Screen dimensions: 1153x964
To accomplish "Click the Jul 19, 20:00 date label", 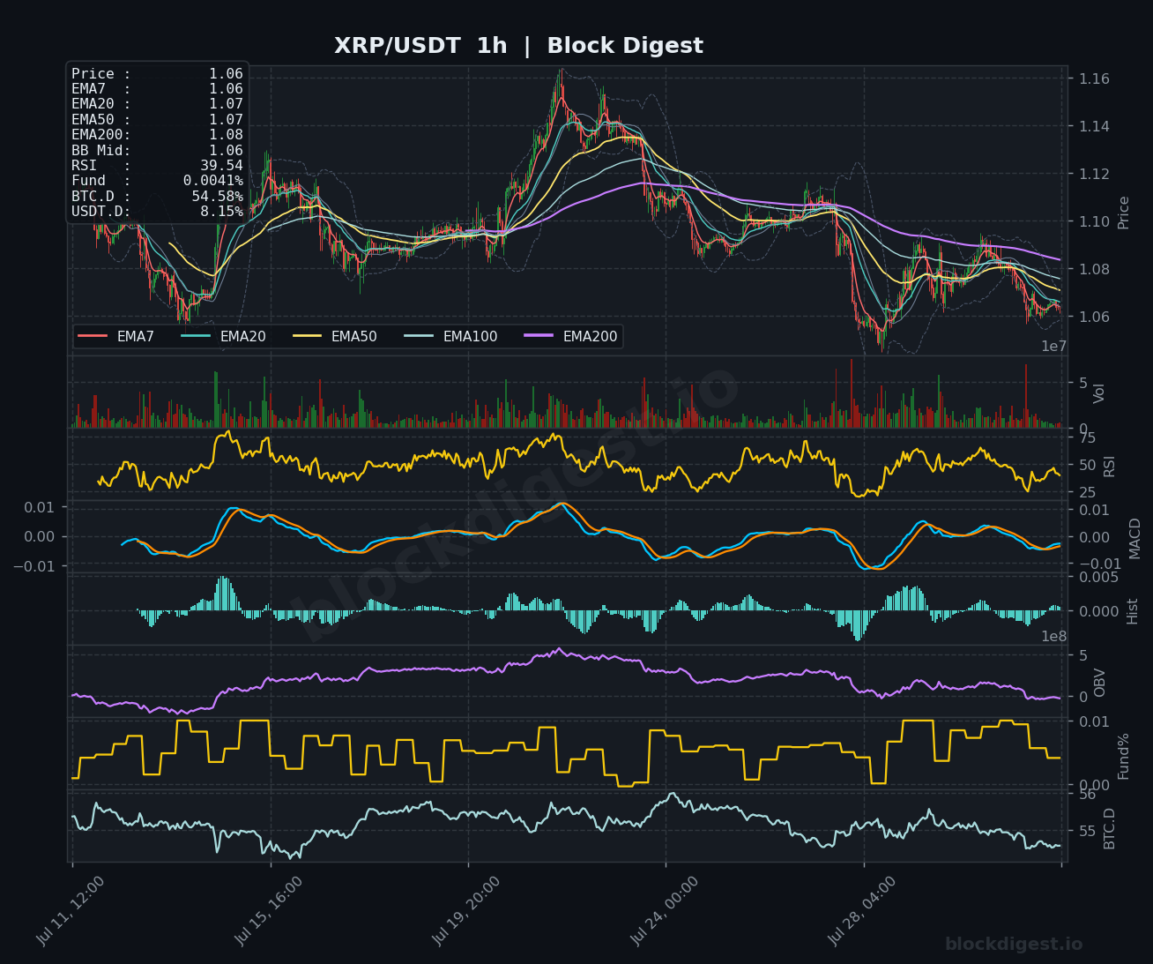I will pyautogui.click(x=467, y=911).
